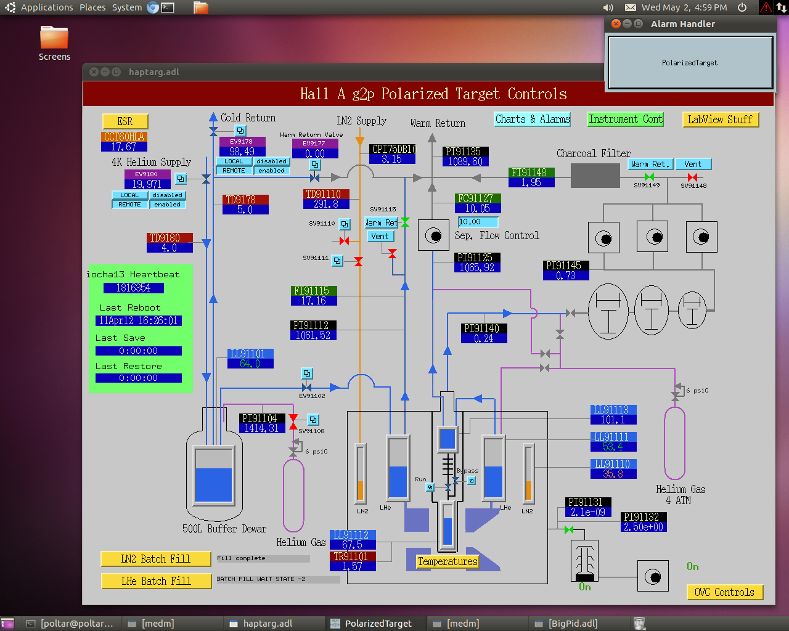
Task: Click the FI91115 flow readout 17.16
Action: [x=314, y=301]
